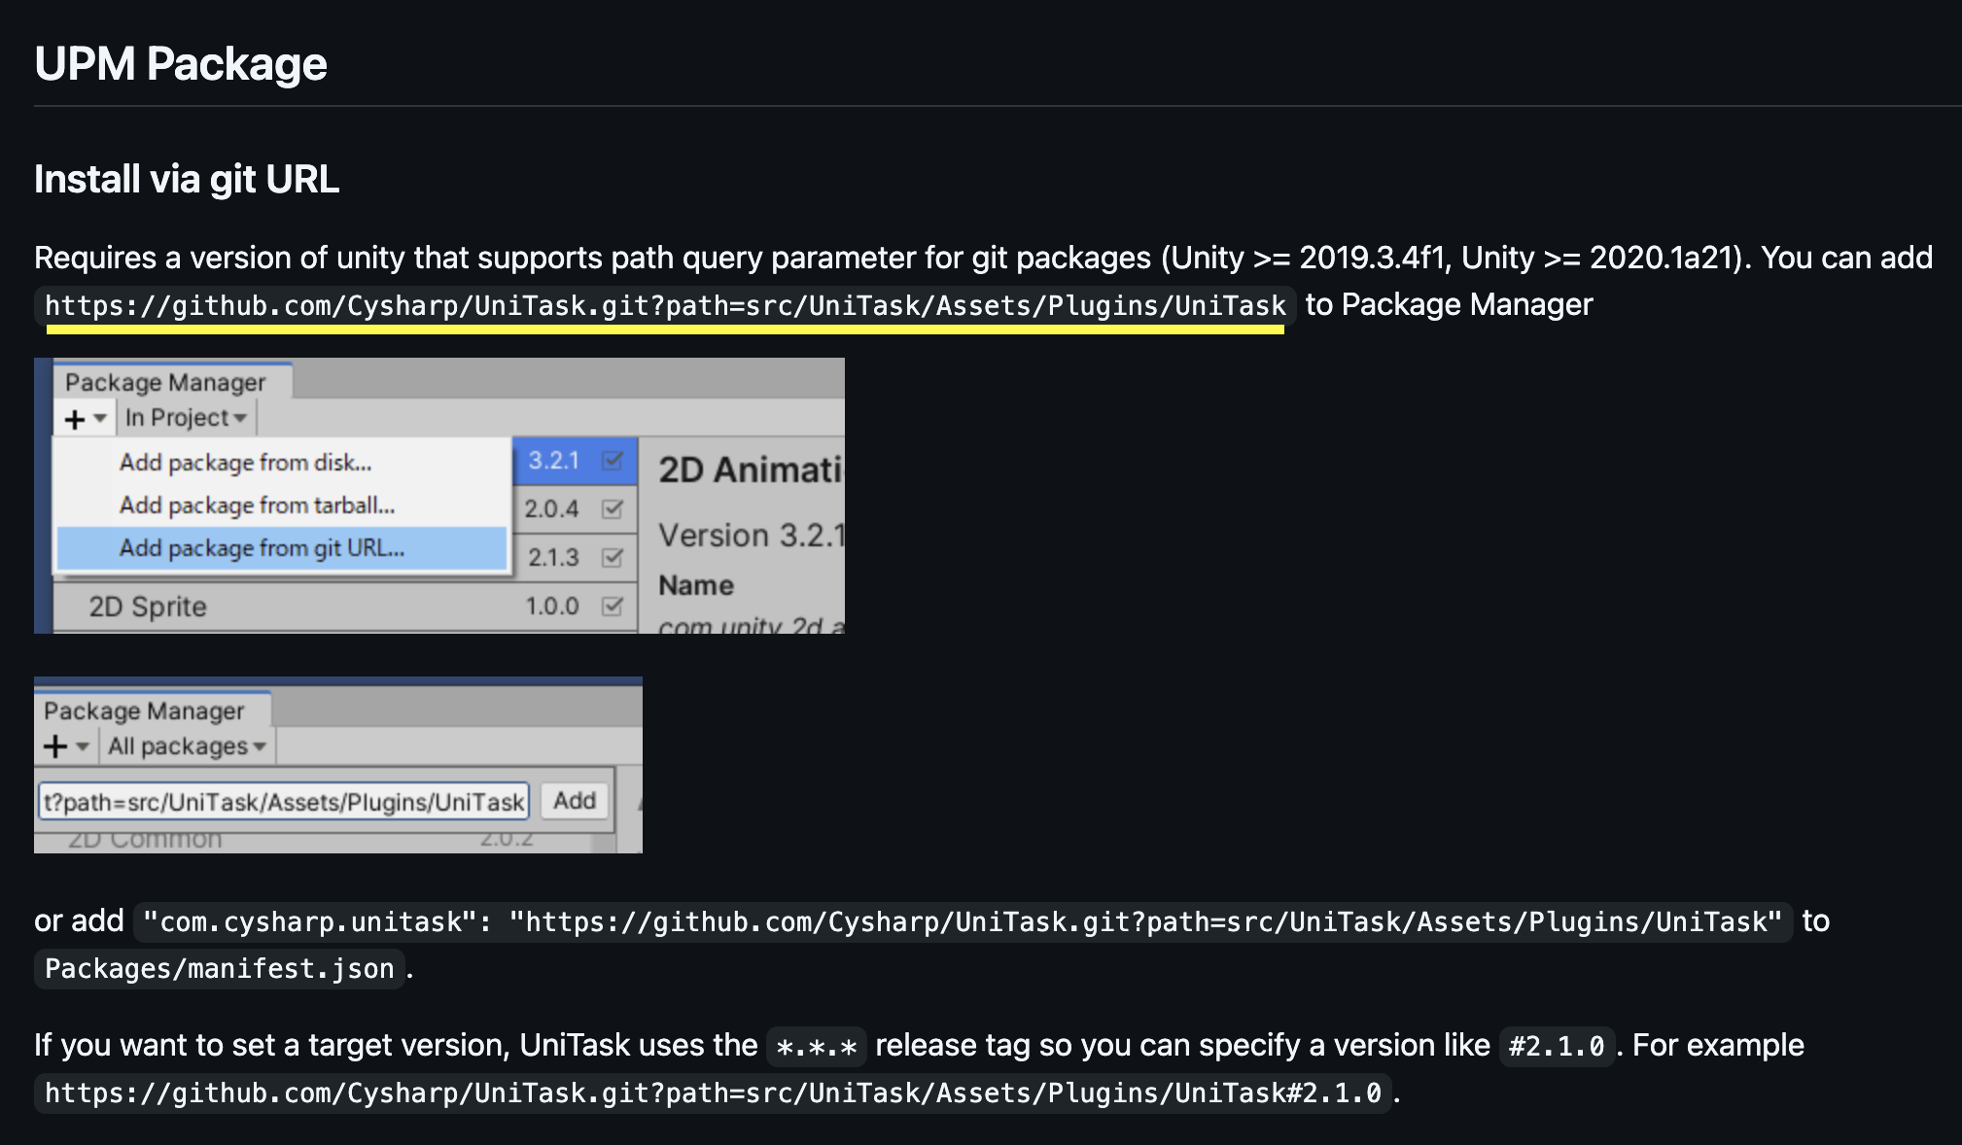Choose Add package from git URL...
The image size is (1962, 1145).
pyautogui.click(x=262, y=548)
